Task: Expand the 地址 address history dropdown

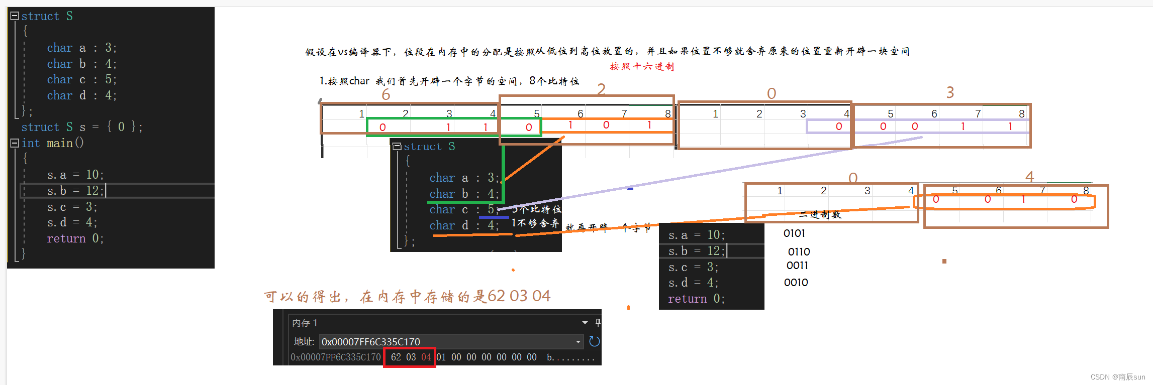Action: click(x=578, y=342)
